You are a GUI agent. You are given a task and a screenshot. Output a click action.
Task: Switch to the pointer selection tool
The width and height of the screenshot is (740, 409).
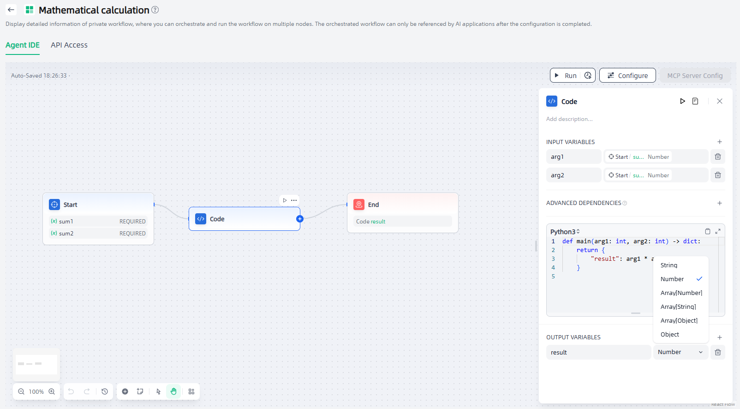pyautogui.click(x=158, y=391)
